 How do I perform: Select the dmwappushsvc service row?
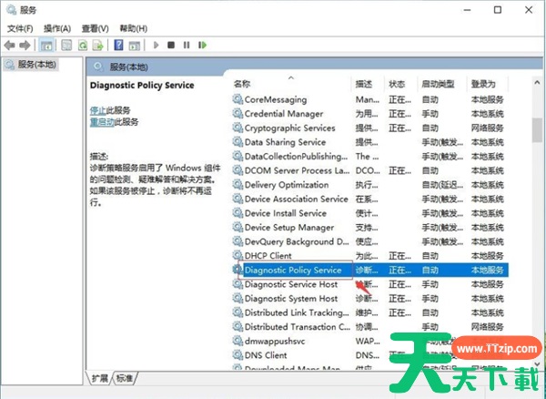pos(370,341)
